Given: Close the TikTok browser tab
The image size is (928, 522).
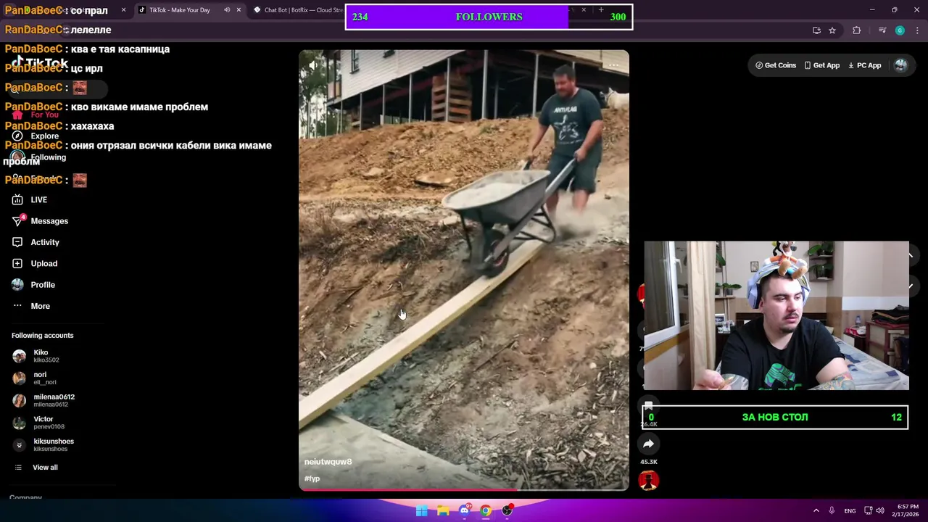Looking at the screenshot, I should [x=239, y=10].
